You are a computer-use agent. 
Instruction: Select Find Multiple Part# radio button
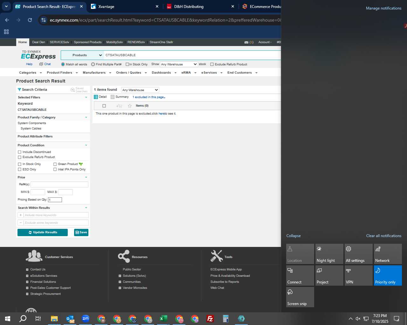click(x=93, y=64)
